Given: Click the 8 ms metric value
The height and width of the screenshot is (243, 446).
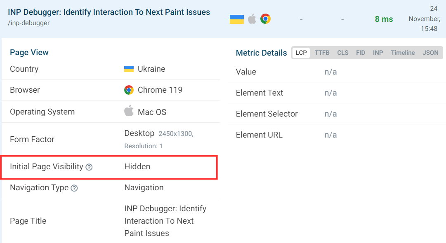Looking at the screenshot, I should (384, 19).
